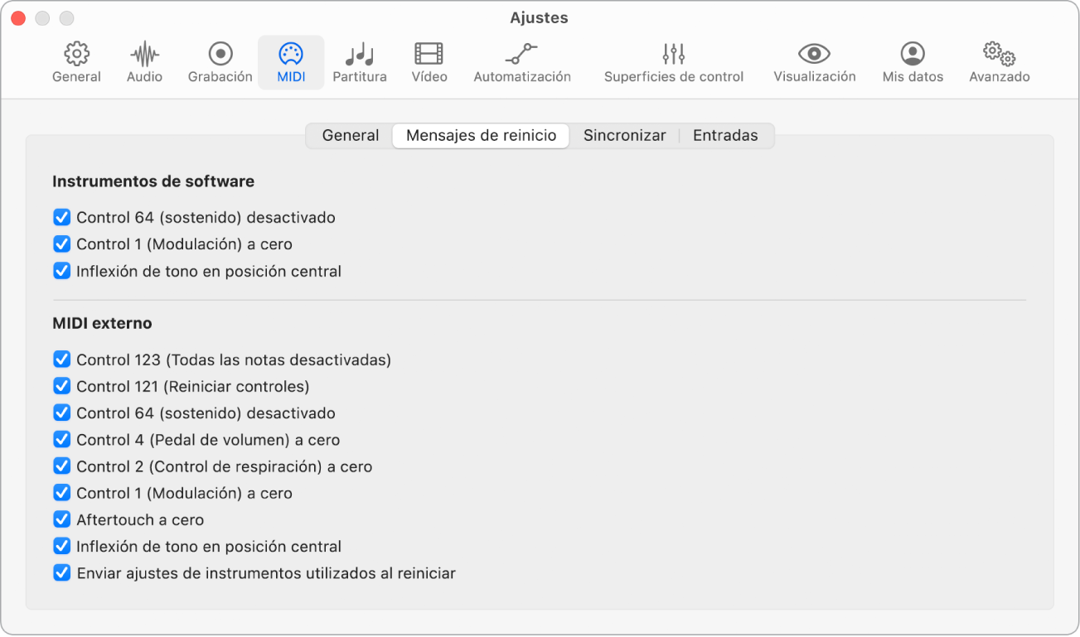The width and height of the screenshot is (1080, 637).
Task: Open the Avanzado settings pane
Action: click(999, 62)
